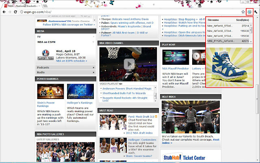Viewport: 260px width, 163px height.
Task: Click the 27214 size value
Action: pyautogui.click(x=245, y=26)
